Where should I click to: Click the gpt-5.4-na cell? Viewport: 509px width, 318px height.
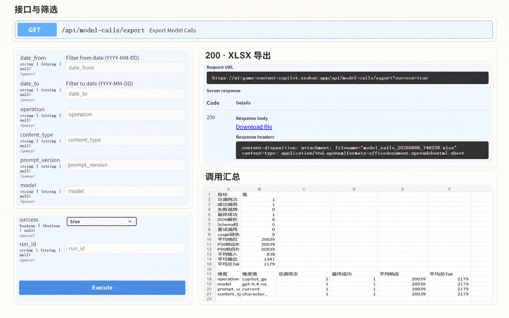point(259,284)
